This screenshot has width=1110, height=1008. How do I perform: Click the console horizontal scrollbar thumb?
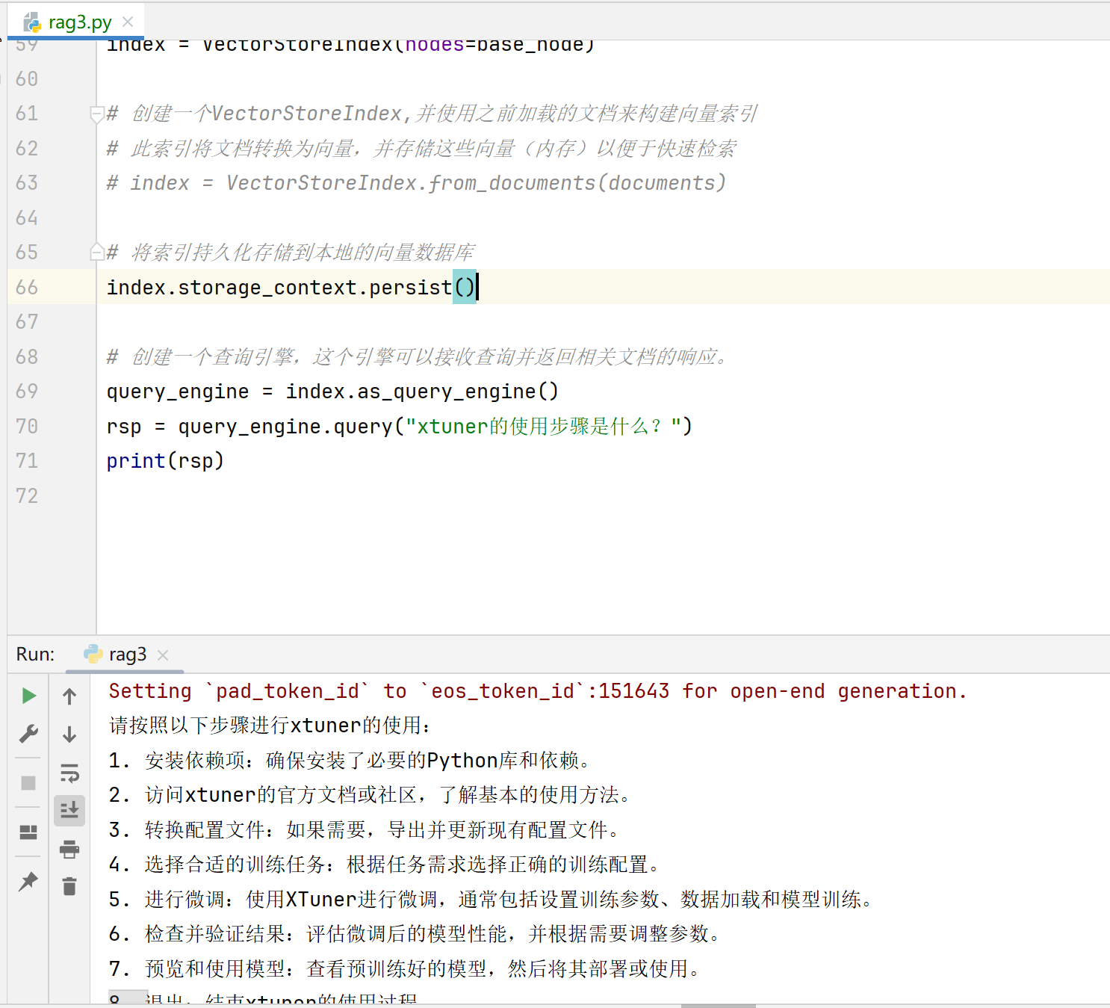[x=718, y=1005]
